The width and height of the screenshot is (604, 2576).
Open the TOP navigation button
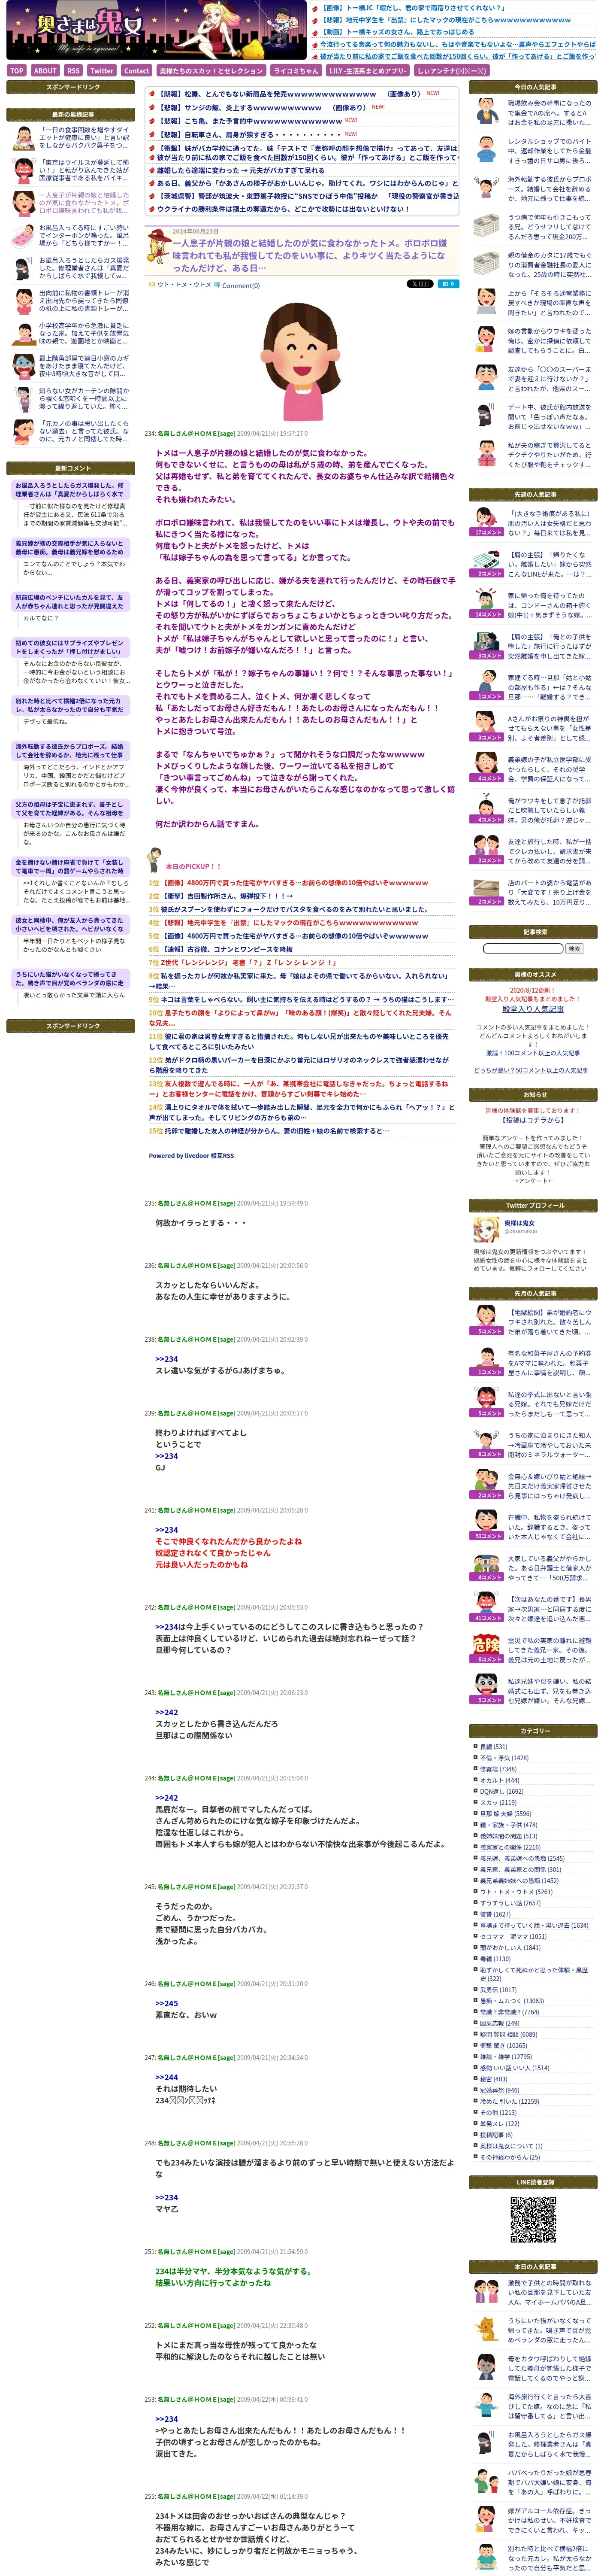[x=17, y=71]
